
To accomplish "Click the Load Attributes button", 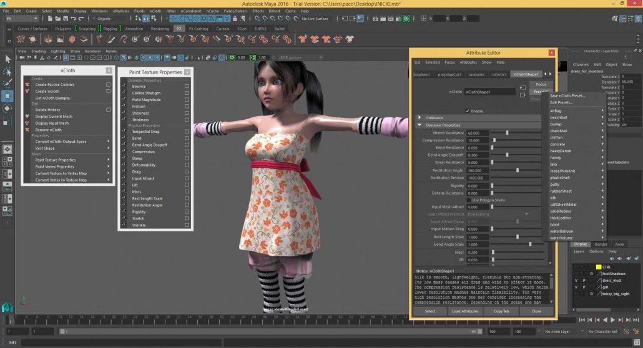I will 465,311.
